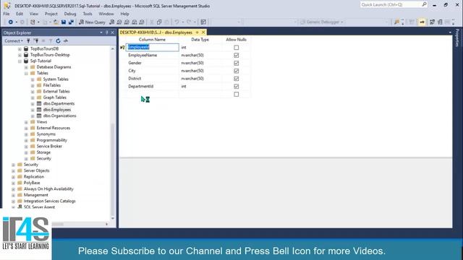Pin the Object Explorer panel with auto-hide icon

coord(107,32)
